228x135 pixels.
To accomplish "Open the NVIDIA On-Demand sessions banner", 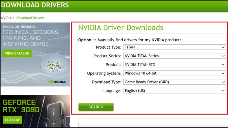I will 35,54.
